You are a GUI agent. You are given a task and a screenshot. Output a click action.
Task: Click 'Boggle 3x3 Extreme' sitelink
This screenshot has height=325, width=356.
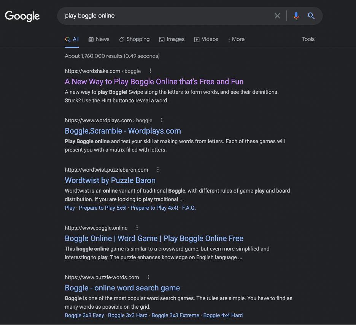pos(175,315)
